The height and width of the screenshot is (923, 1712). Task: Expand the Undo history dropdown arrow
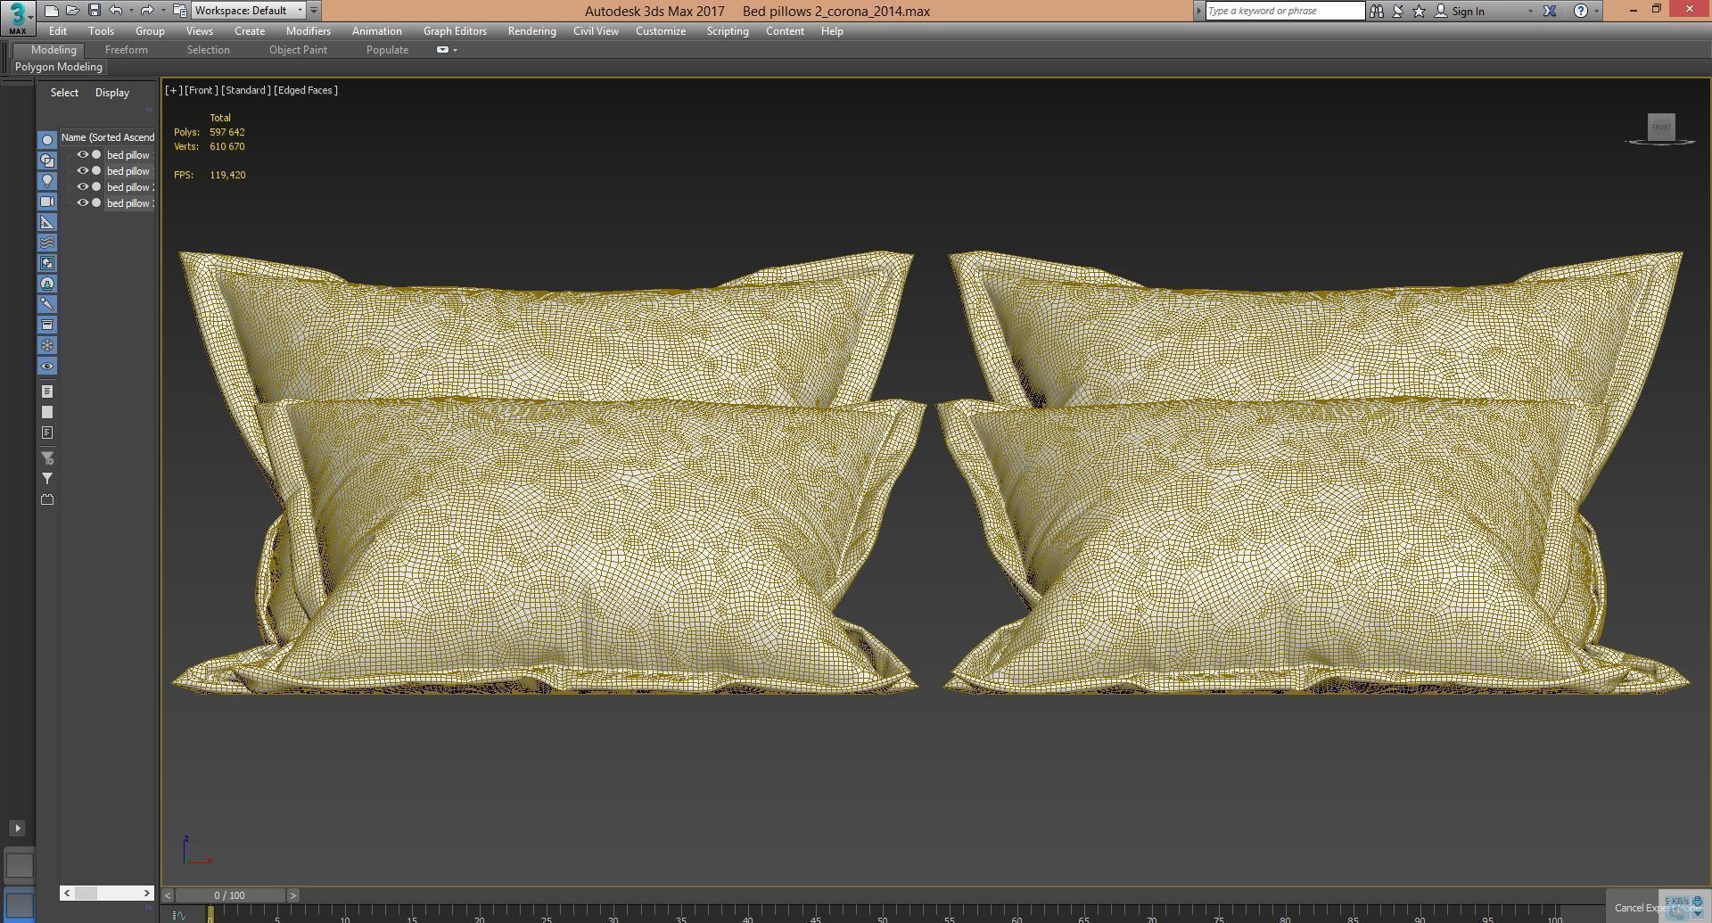click(x=131, y=11)
